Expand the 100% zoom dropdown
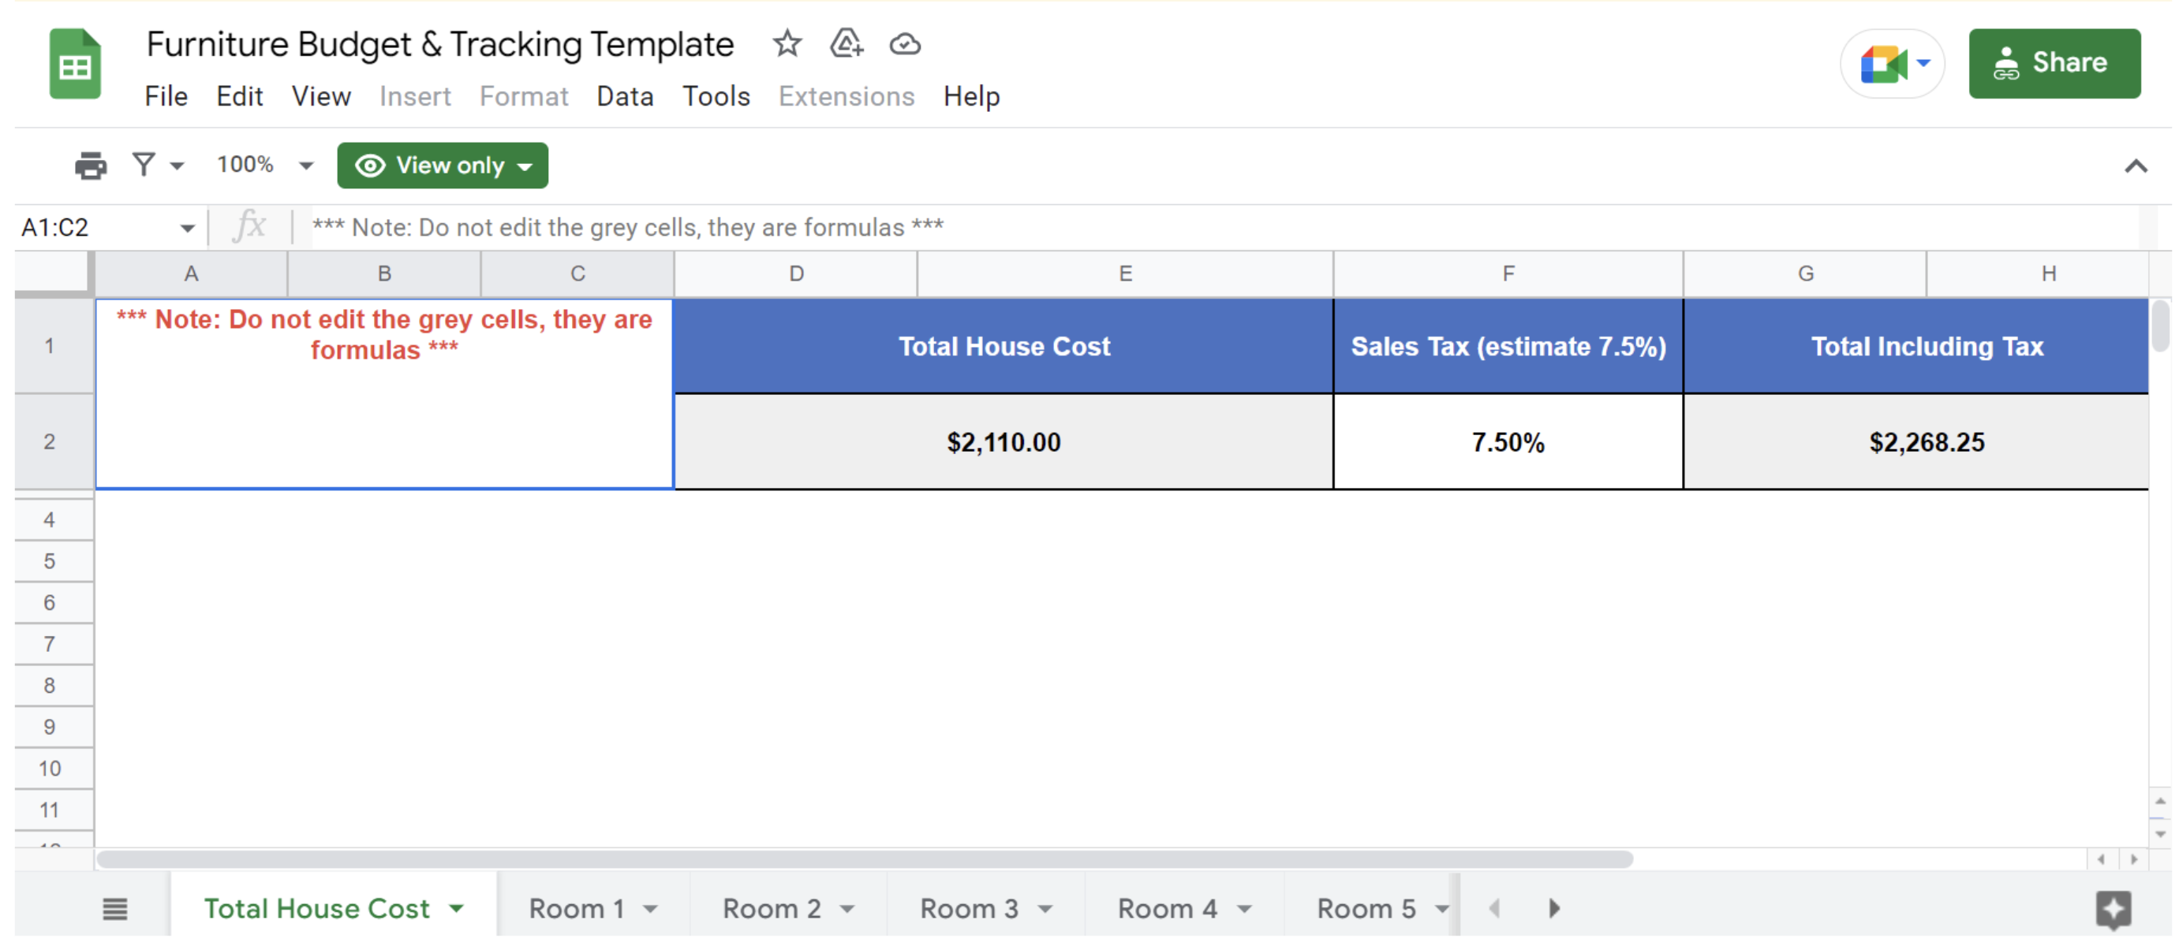Viewport: 2179px width, 938px height. (305, 166)
